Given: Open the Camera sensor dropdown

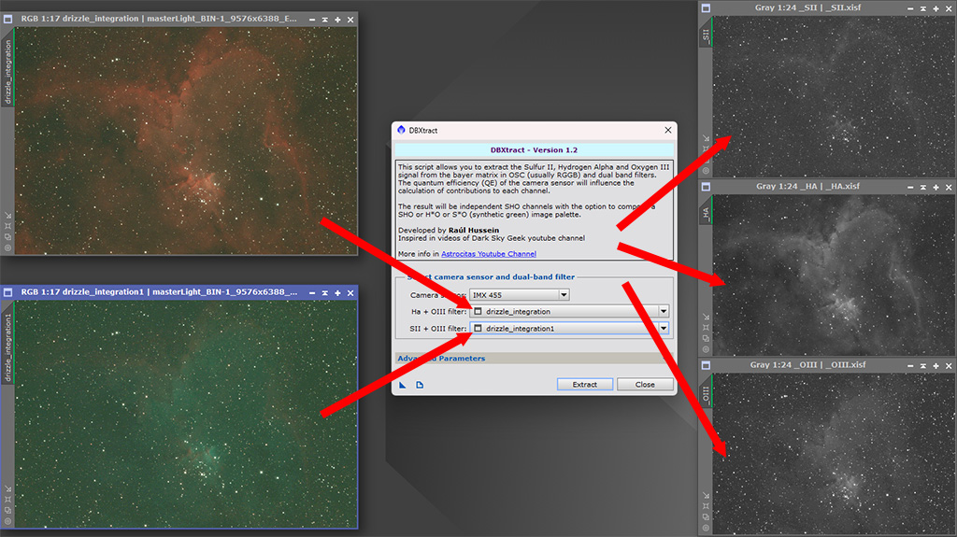Looking at the screenshot, I should pos(564,295).
